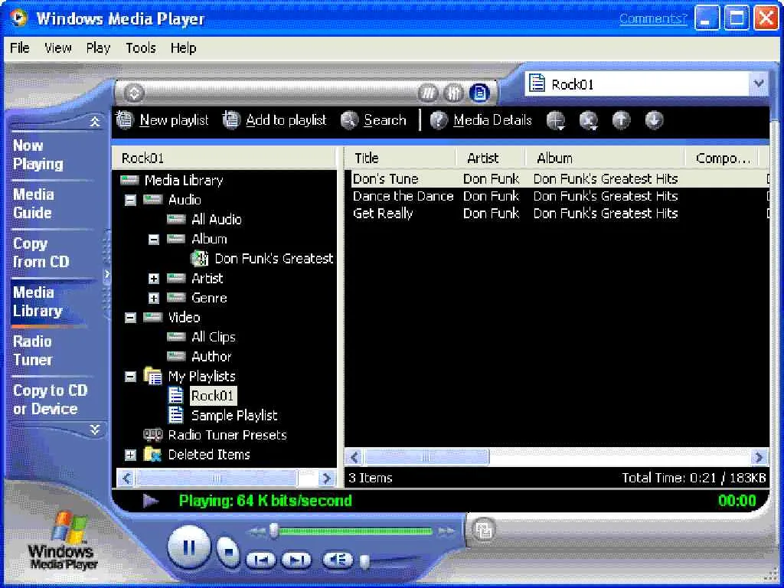
Task: Collapse the My Playlists node
Action: (x=130, y=377)
